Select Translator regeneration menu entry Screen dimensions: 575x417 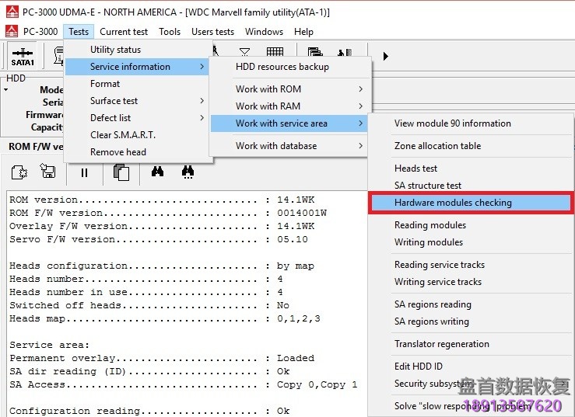441,344
